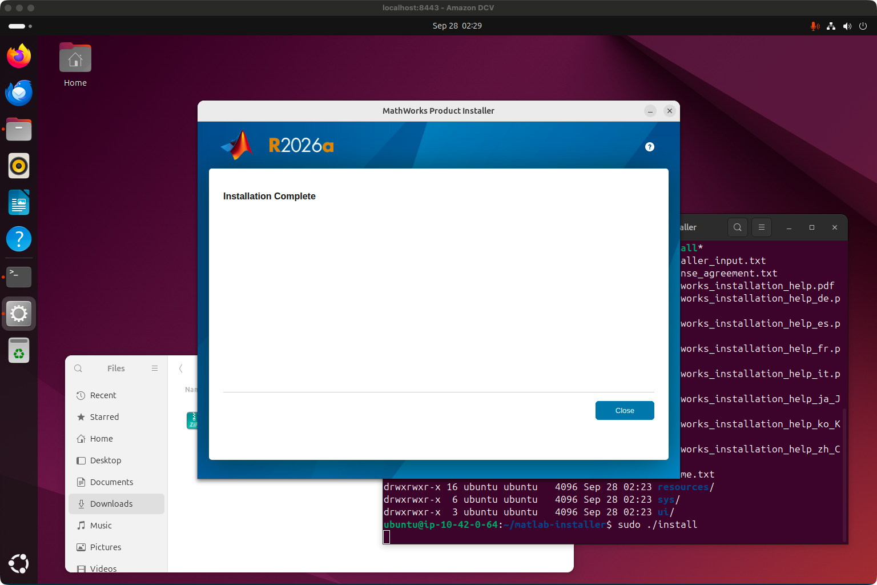Screen dimensions: 877x585
Task: Open the terminal hamburger menu
Action: tap(762, 227)
